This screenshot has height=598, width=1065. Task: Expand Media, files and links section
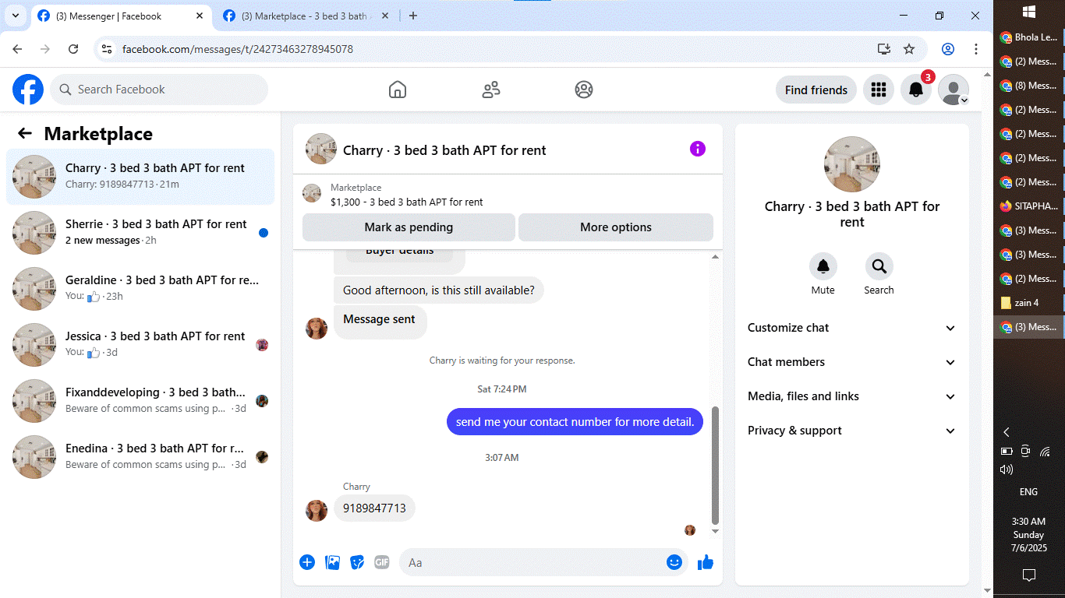(x=851, y=396)
